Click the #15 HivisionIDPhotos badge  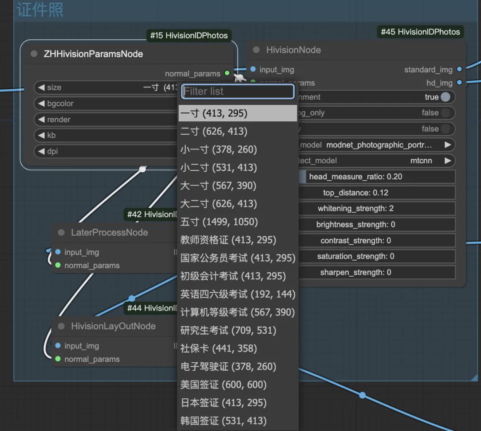(189, 35)
